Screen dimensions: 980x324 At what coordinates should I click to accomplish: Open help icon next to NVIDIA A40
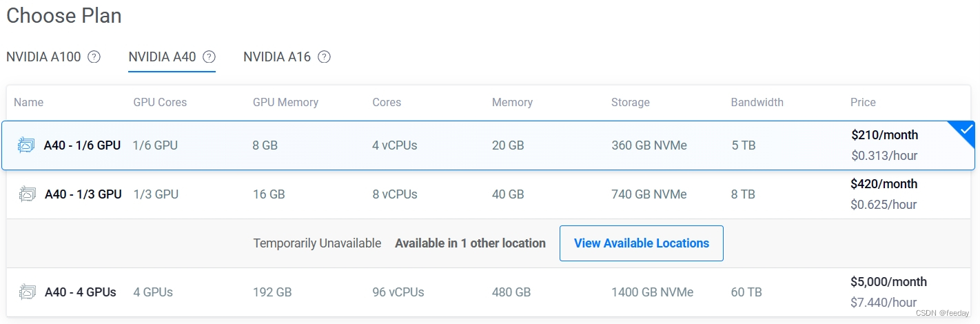210,57
